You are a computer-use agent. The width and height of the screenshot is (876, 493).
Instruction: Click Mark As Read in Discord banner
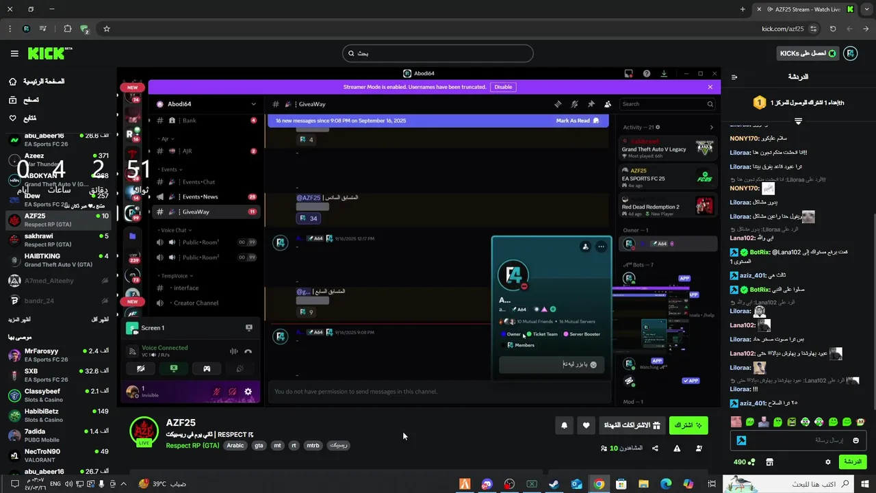coord(577,121)
